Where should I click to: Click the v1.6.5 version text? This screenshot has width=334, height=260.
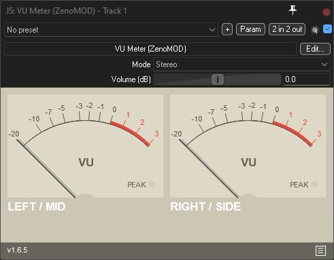click(17, 250)
